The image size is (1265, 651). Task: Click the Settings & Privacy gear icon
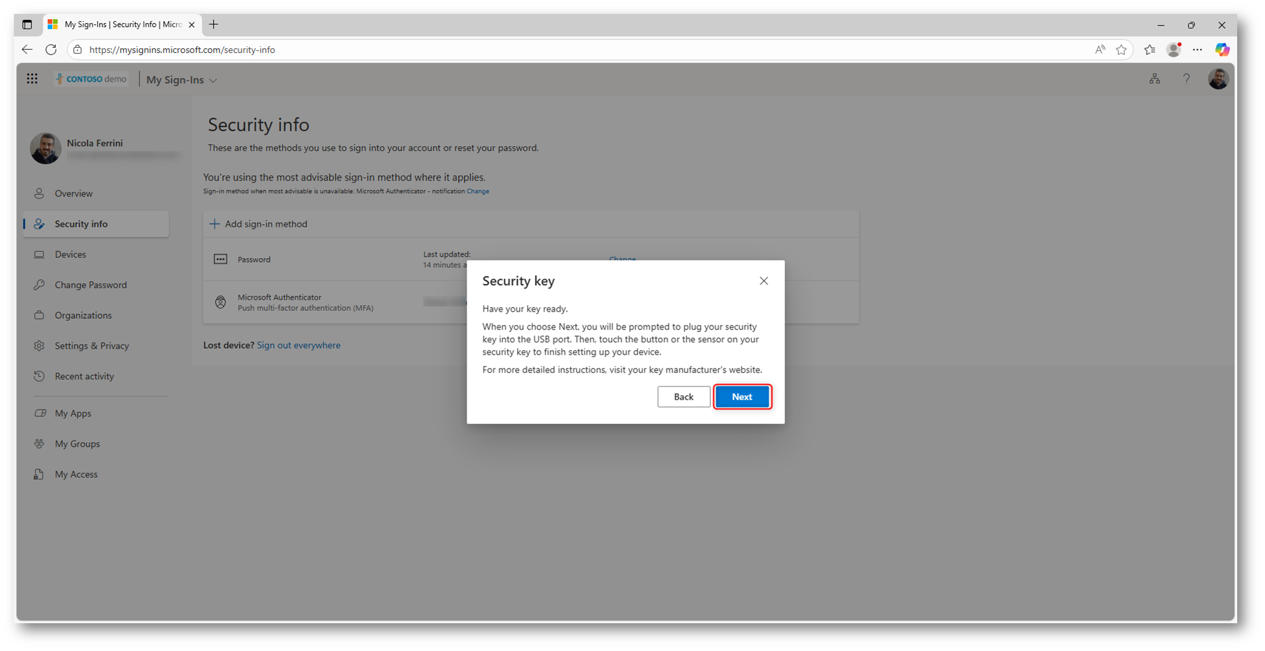pos(39,346)
